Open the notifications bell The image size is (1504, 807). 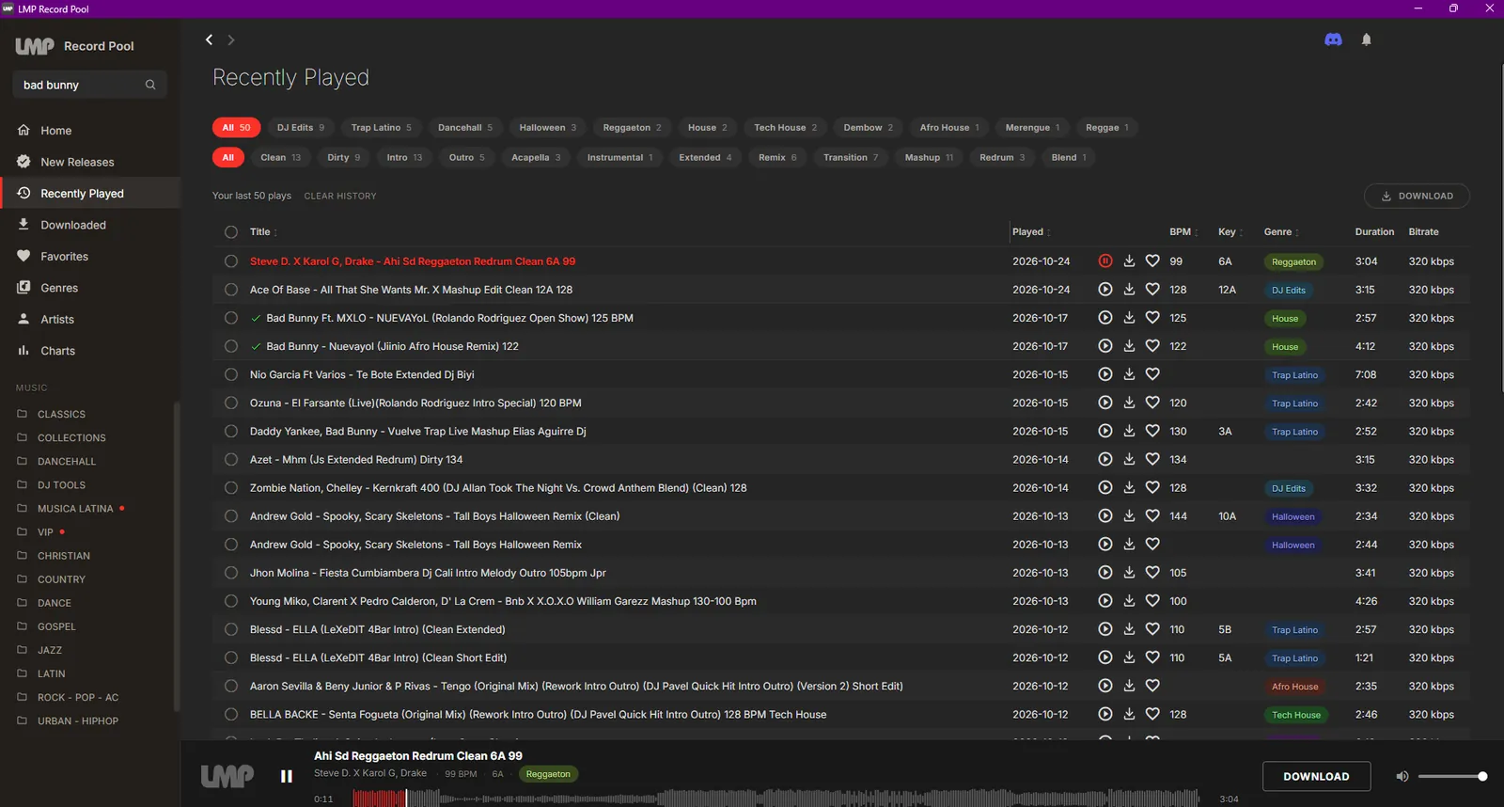1367,40
